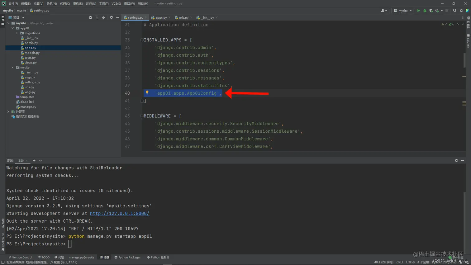Click the editor vertical scrollbar thumb
Screen dimensions: 471x265
click(464, 60)
